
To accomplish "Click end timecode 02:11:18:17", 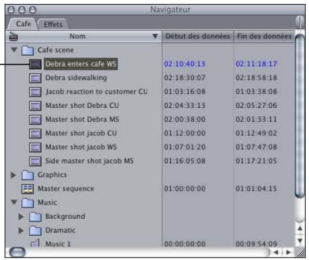I will tap(257, 64).
